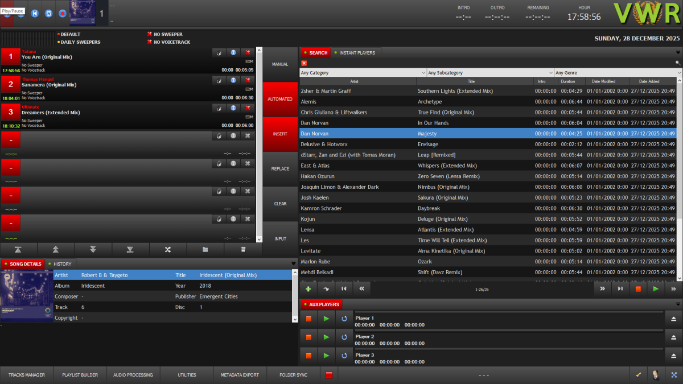Click the move-track-to-top icon under the playlist
The height and width of the screenshot is (384, 683).
point(19,249)
